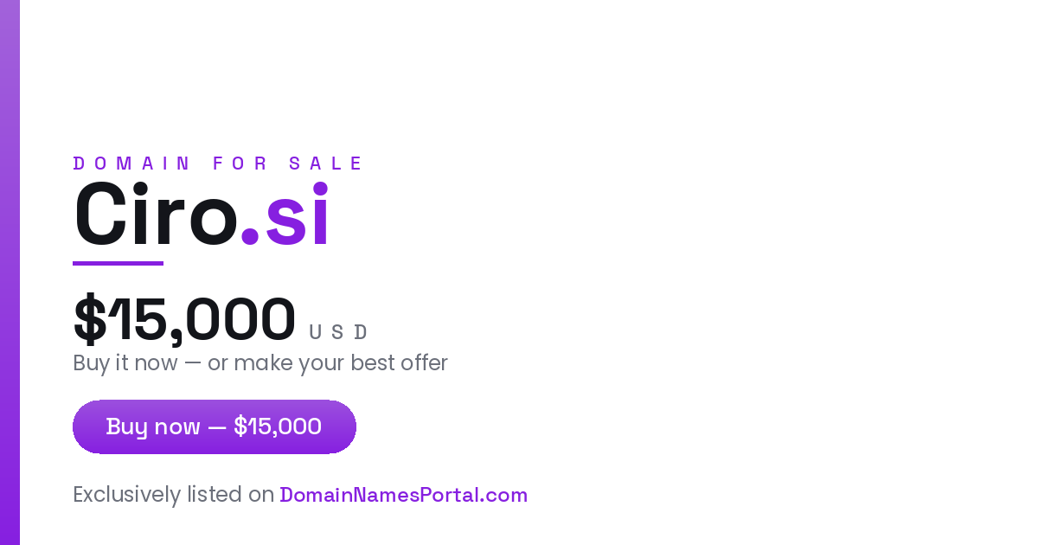Image resolution: width=1038 pixels, height=545 pixels.
Task: Select the purple .si domain extension
Action: click(x=285, y=215)
